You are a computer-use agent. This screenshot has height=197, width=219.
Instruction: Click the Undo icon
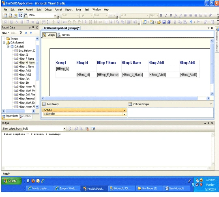coord(191,22)
